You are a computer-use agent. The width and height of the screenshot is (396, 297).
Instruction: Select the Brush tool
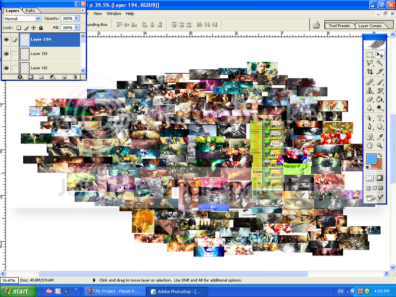pyautogui.click(x=380, y=82)
